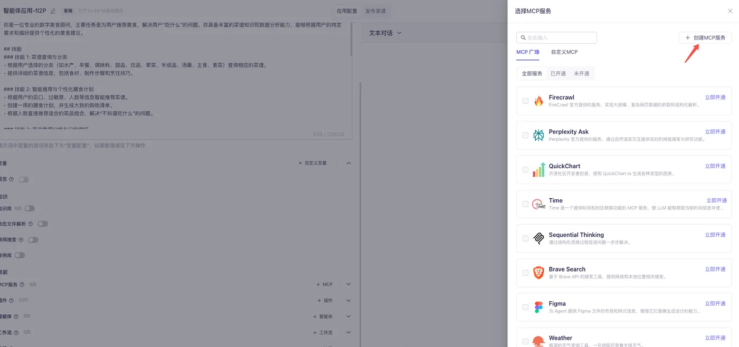Viewport: 739px width, 347px height.
Task: Toggle the 动态文件解析 switch
Action: (x=43, y=224)
